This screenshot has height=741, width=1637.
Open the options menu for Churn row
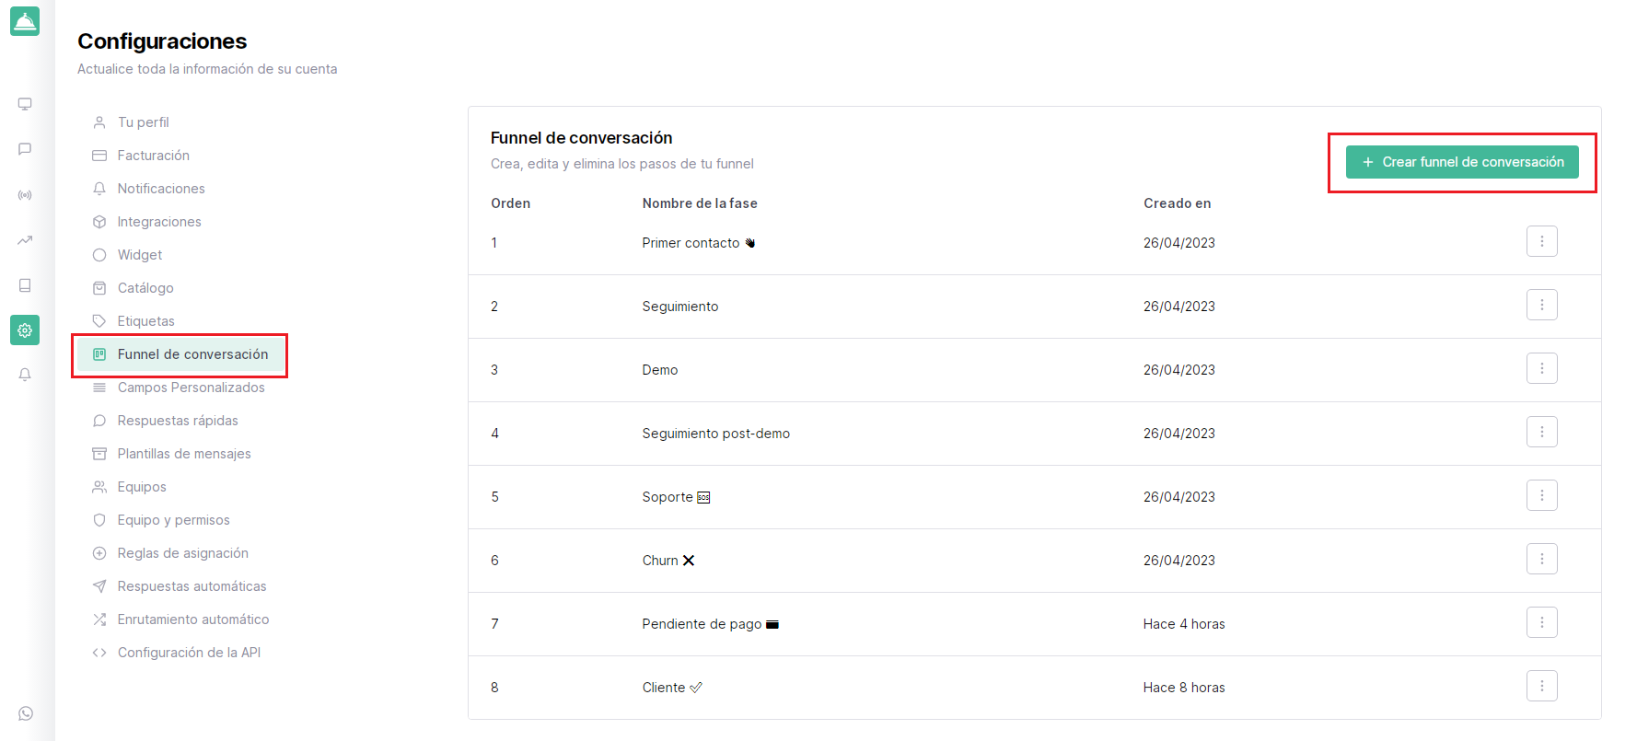click(x=1541, y=559)
